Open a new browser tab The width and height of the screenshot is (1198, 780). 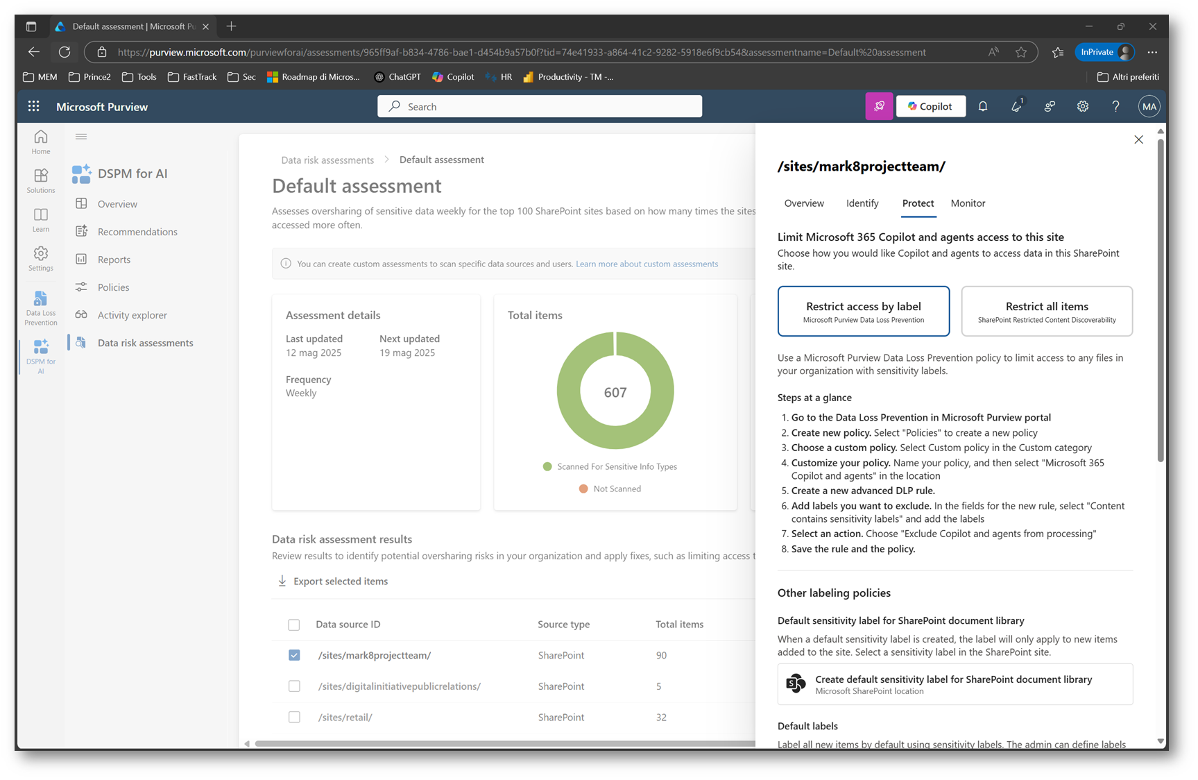231,26
